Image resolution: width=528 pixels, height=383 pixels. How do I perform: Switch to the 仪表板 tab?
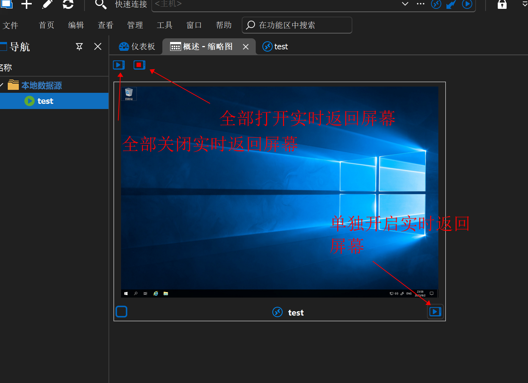tap(137, 46)
